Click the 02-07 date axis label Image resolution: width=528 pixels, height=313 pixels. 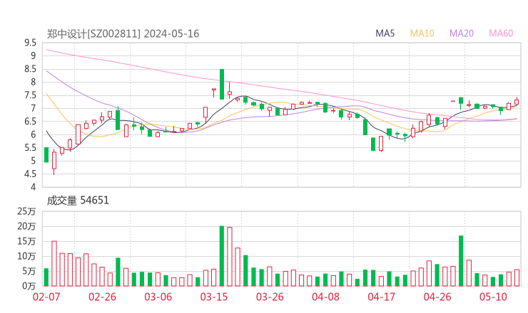[x=46, y=297]
